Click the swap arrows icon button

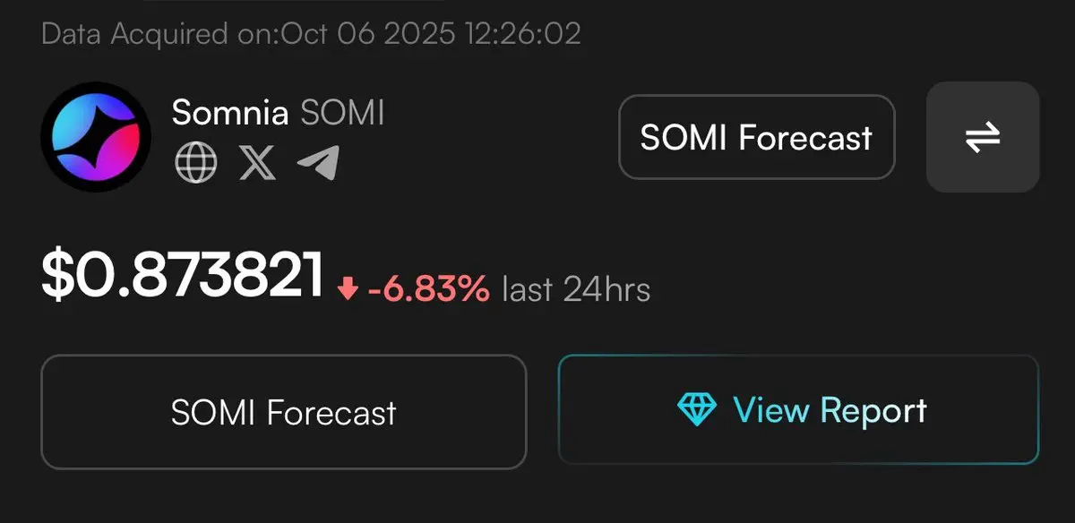[982, 137]
